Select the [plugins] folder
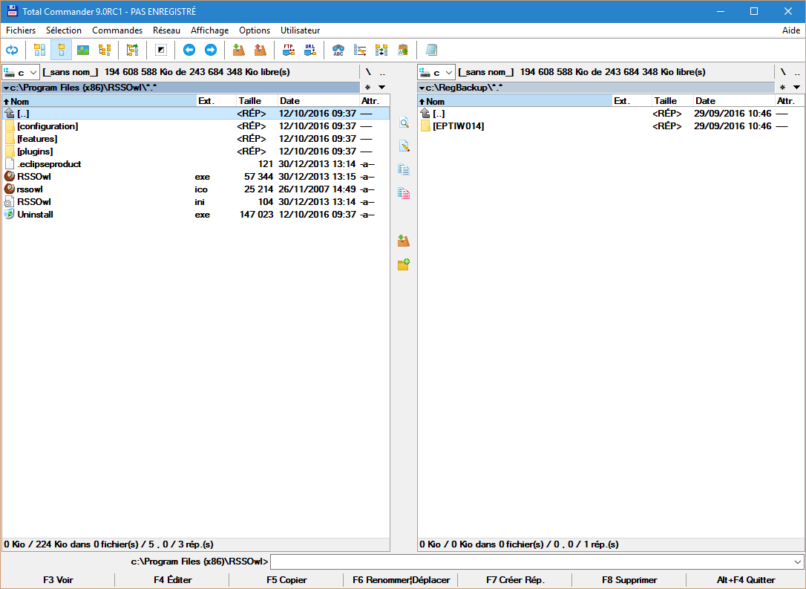The width and height of the screenshot is (806, 589). click(195, 152)
